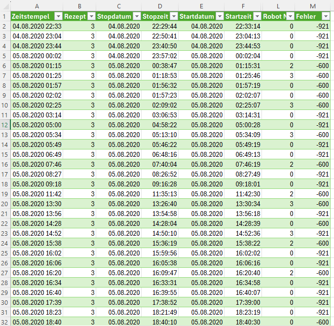The image size is (334, 326).
Task: Click Startzeit value 05:34:09
Action: (243, 135)
